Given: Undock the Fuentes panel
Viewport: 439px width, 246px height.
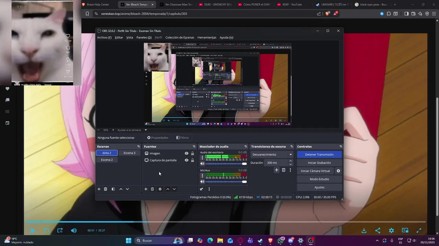Looking at the screenshot, I should coord(194,147).
